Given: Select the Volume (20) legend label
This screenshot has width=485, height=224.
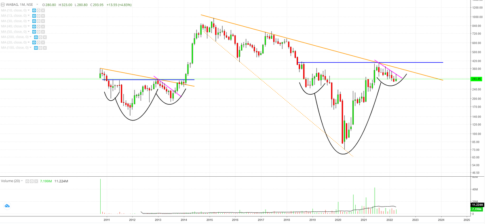Looking at the screenshot, I should 11,181.
